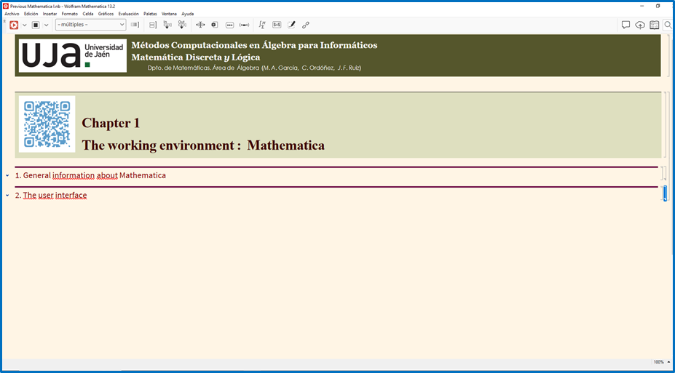Click the $x$ TeX input icon
The width and height of the screenshot is (675, 373).
pos(277,25)
